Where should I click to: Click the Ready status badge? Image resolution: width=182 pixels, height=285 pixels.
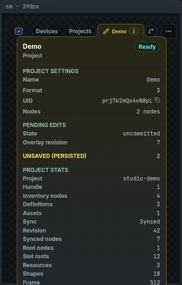[147, 47]
